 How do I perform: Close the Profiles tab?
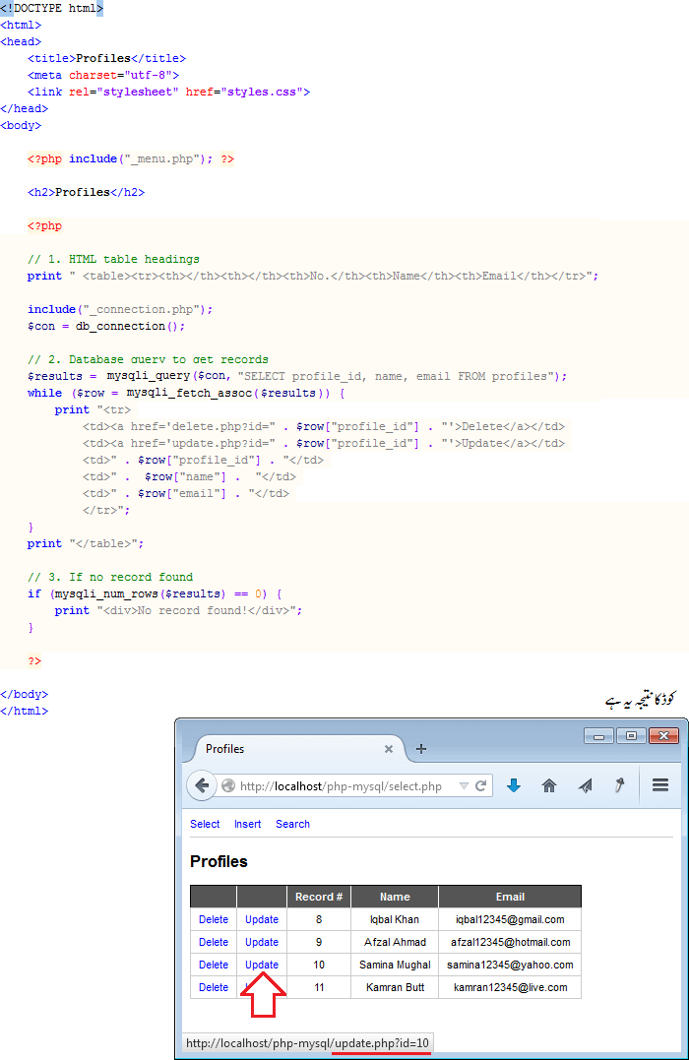[x=389, y=749]
